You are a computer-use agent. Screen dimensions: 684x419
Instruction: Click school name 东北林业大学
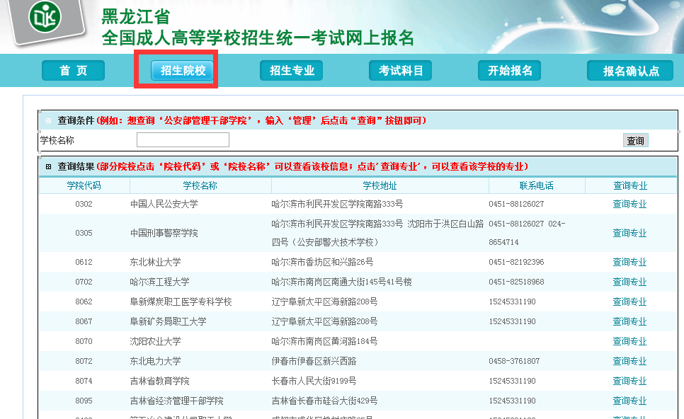pyautogui.click(x=155, y=262)
